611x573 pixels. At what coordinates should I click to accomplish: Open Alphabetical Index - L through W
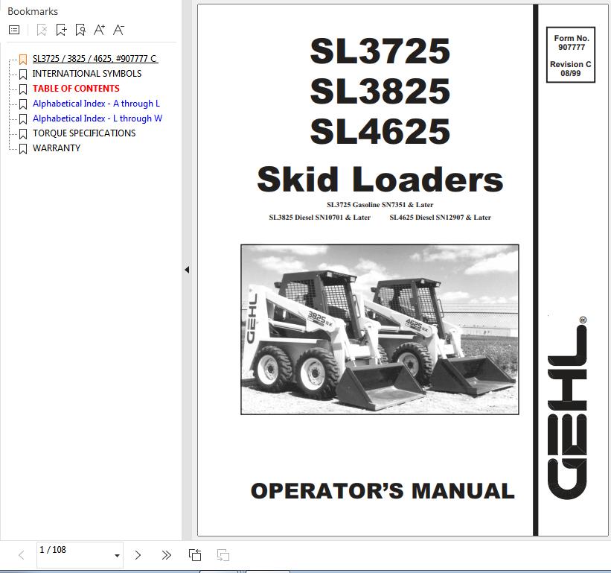[x=97, y=118]
